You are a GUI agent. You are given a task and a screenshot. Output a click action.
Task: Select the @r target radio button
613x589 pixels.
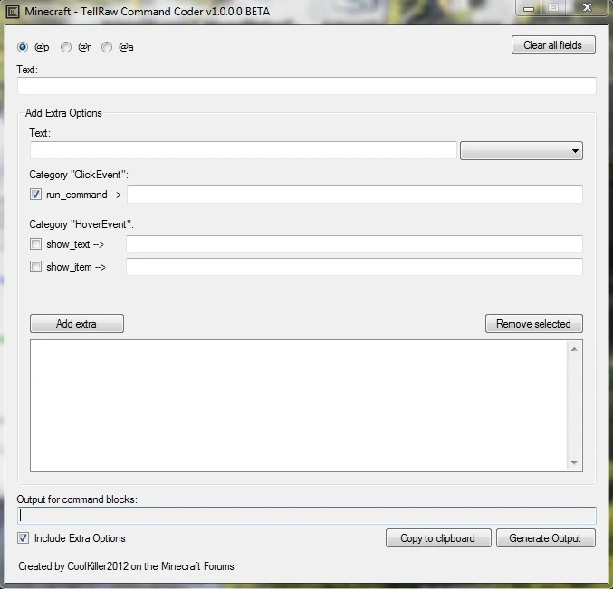pos(66,47)
